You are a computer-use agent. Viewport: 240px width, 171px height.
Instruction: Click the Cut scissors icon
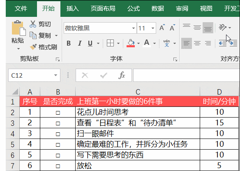(x=32, y=24)
